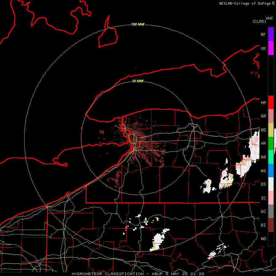Click the blue WS legend color swatch
This screenshot has height=276, width=276.
pyautogui.click(x=271, y=171)
